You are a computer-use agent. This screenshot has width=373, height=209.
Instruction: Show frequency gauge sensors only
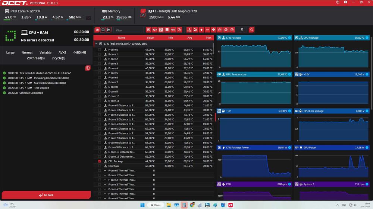220,30
